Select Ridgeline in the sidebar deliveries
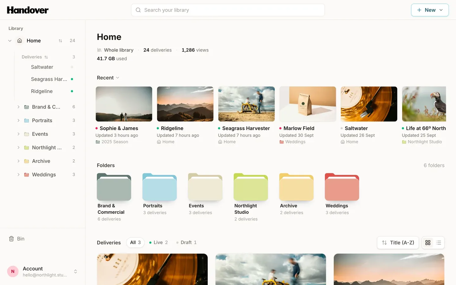 [42, 91]
